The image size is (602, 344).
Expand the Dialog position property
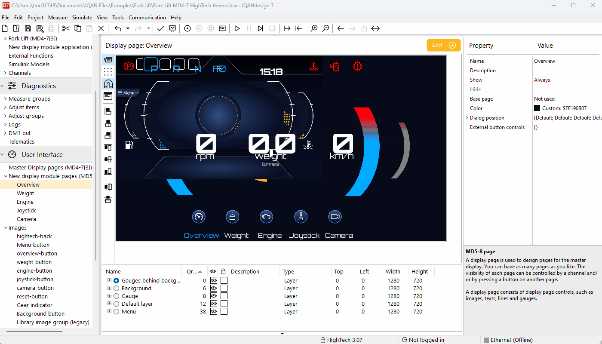(x=467, y=118)
